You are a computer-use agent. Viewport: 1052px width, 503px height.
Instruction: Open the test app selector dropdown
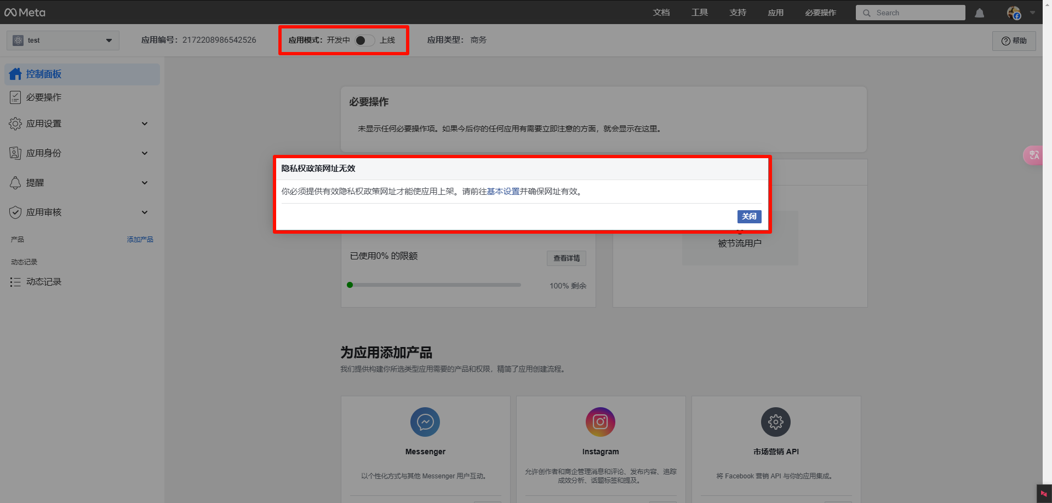(x=63, y=40)
